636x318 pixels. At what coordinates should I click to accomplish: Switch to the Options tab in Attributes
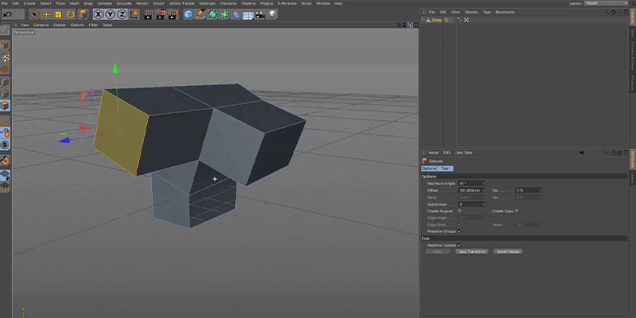coord(429,169)
